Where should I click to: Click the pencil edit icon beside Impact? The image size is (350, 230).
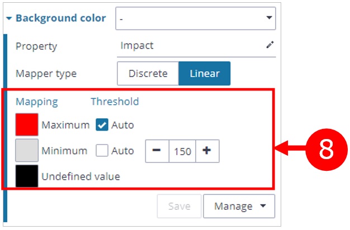(x=270, y=46)
